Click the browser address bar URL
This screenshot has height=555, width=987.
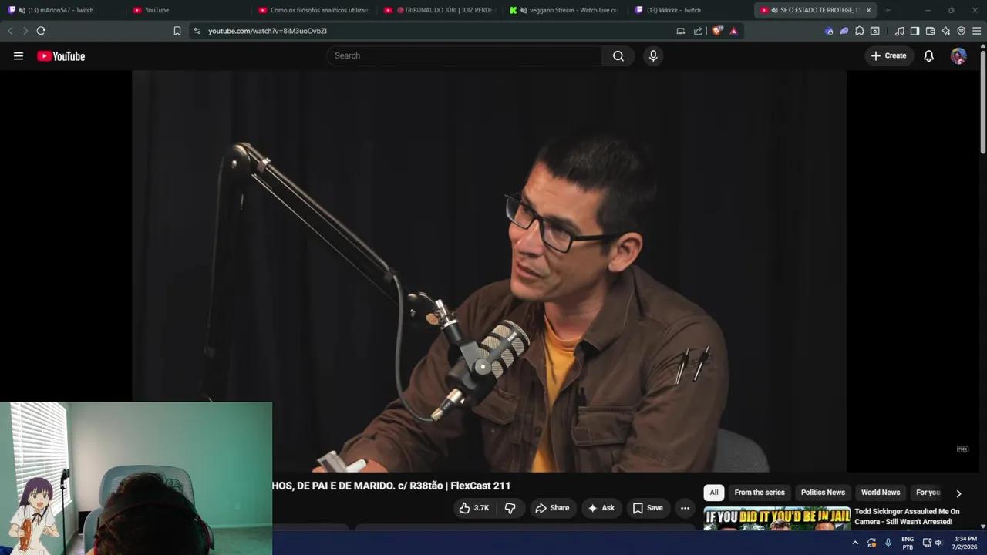tap(268, 31)
